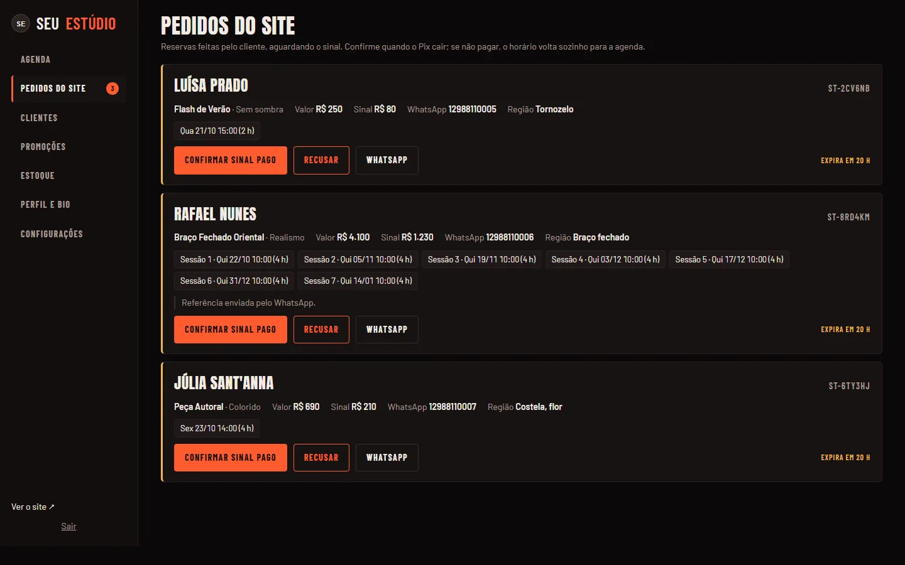Click order code ST-2CV6NB

click(849, 89)
